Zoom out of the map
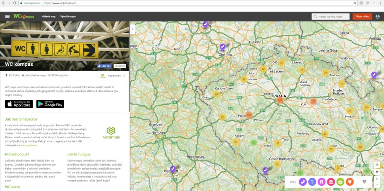 click(377, 185)
